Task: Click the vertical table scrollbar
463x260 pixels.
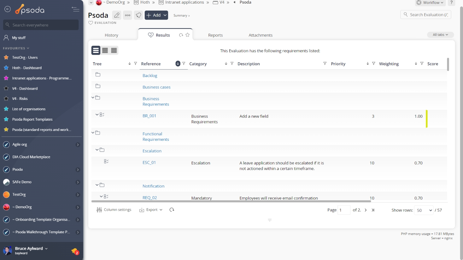Action: (448, 64)
